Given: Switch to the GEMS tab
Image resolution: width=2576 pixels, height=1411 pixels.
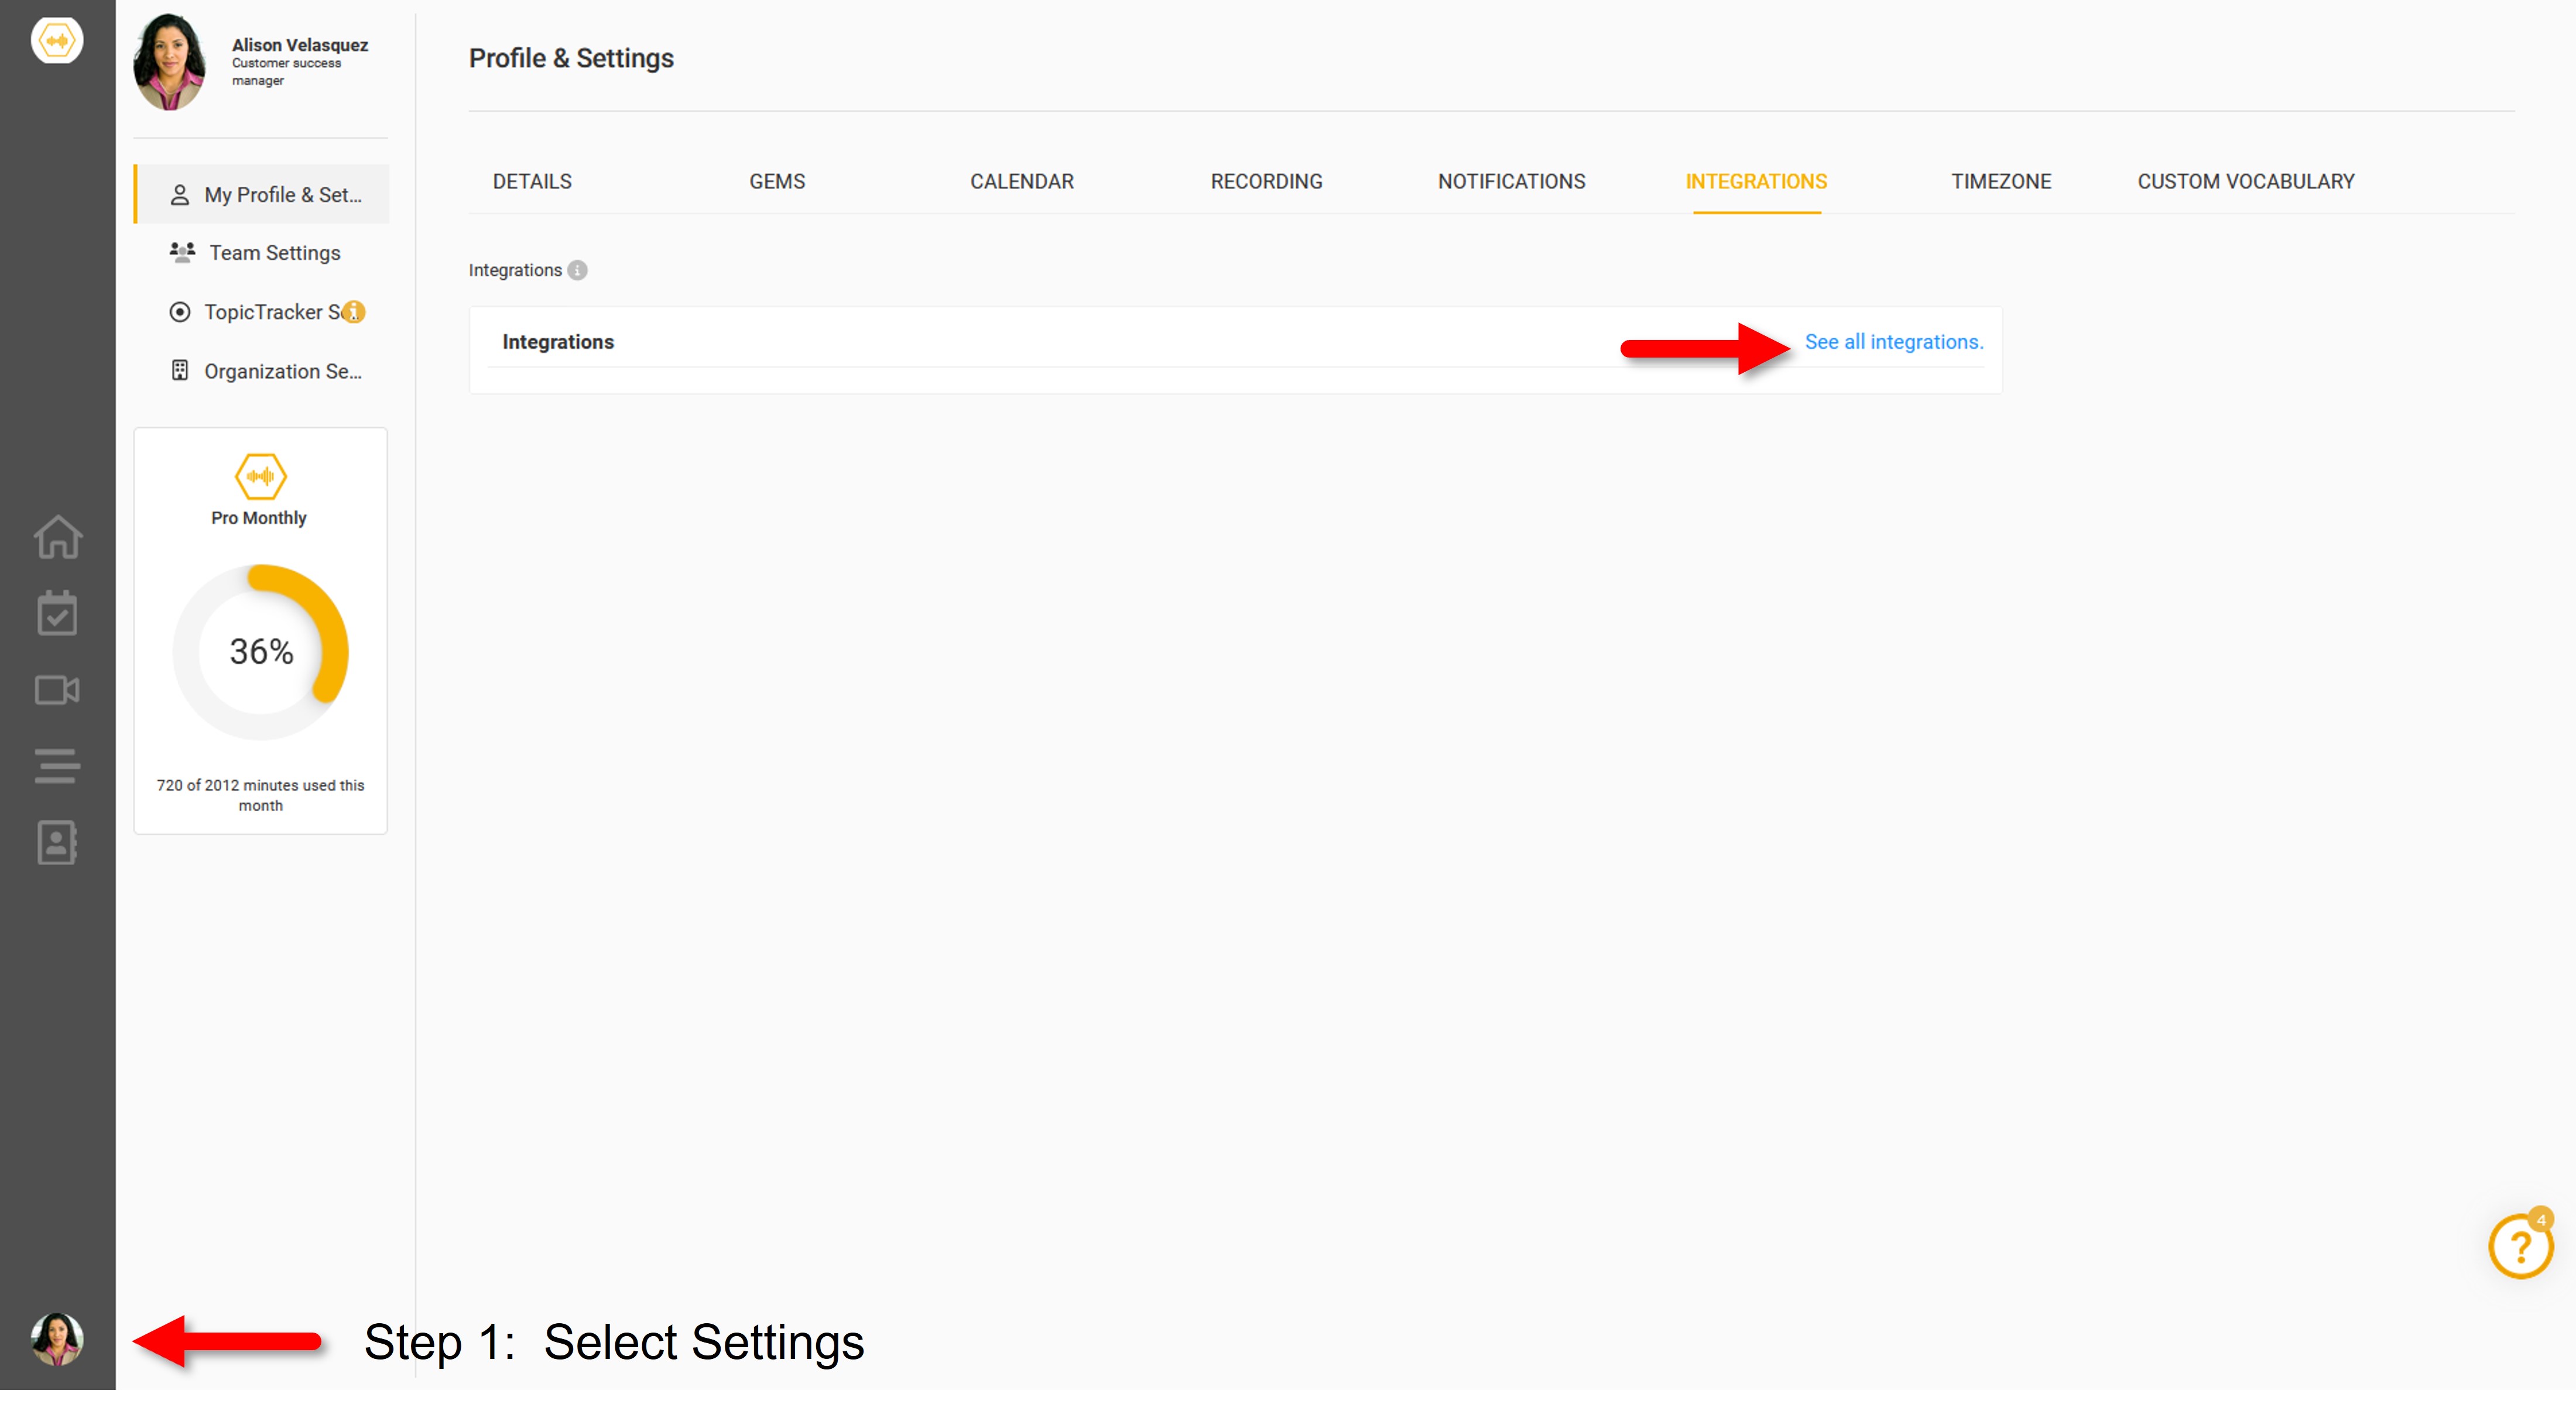Looking at the screenshot, I should tap(777, 182).
